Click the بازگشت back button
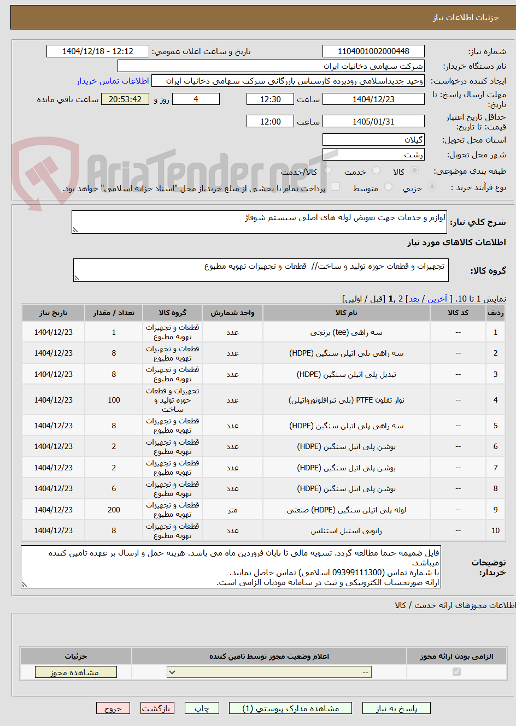Viewport: 516px width, 726px height. [157, 709]
